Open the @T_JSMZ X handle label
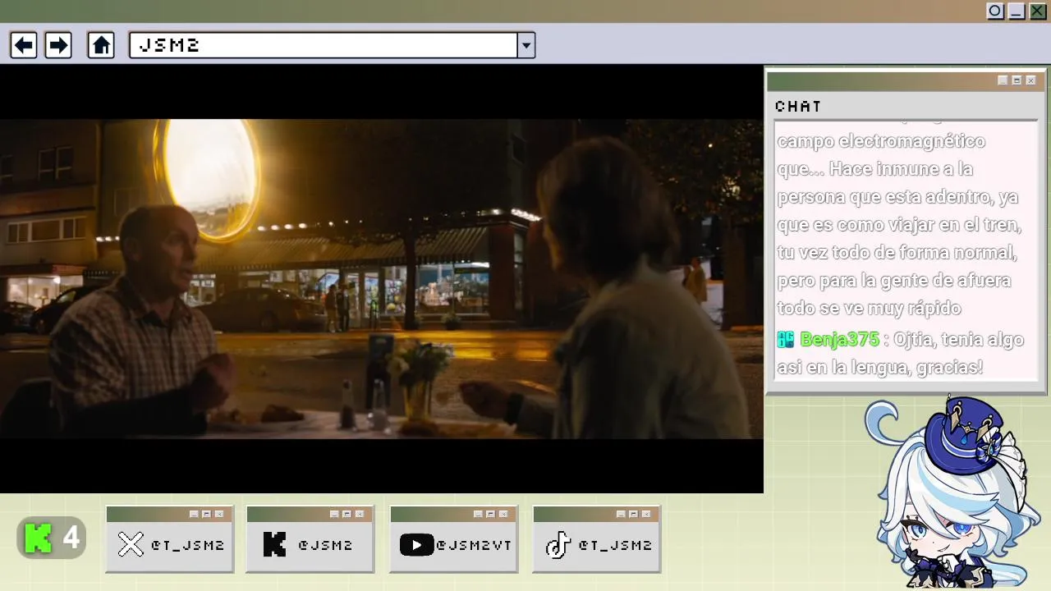 [187, 545]
